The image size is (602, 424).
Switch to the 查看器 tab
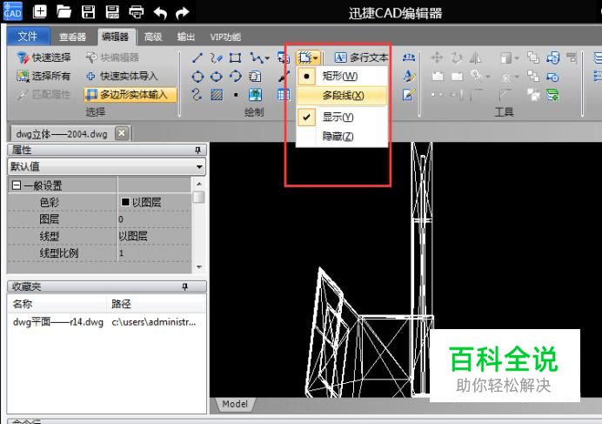72,37
